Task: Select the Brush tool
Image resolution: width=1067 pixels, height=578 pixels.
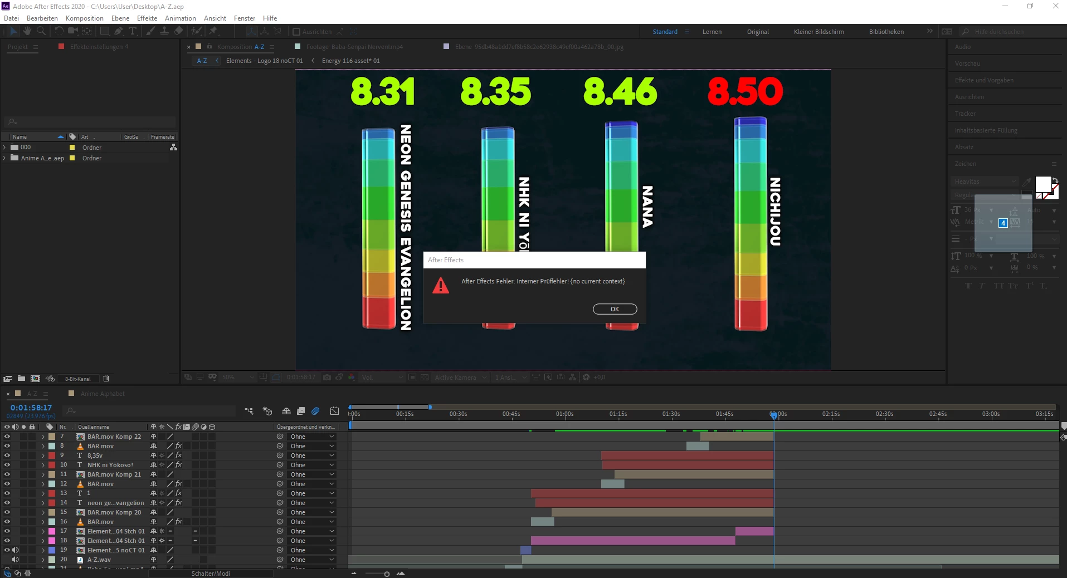Action: tap(150, 31)
